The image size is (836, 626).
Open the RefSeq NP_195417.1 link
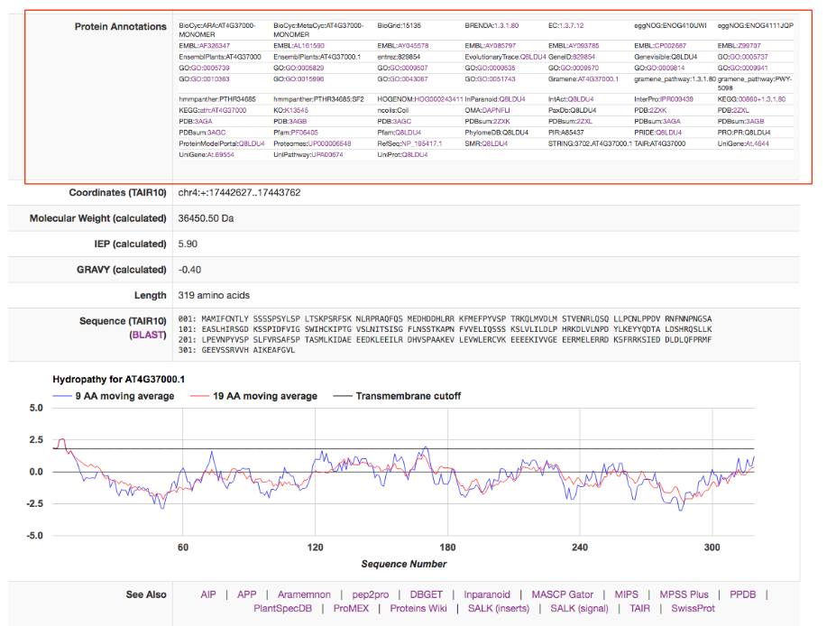421,143
